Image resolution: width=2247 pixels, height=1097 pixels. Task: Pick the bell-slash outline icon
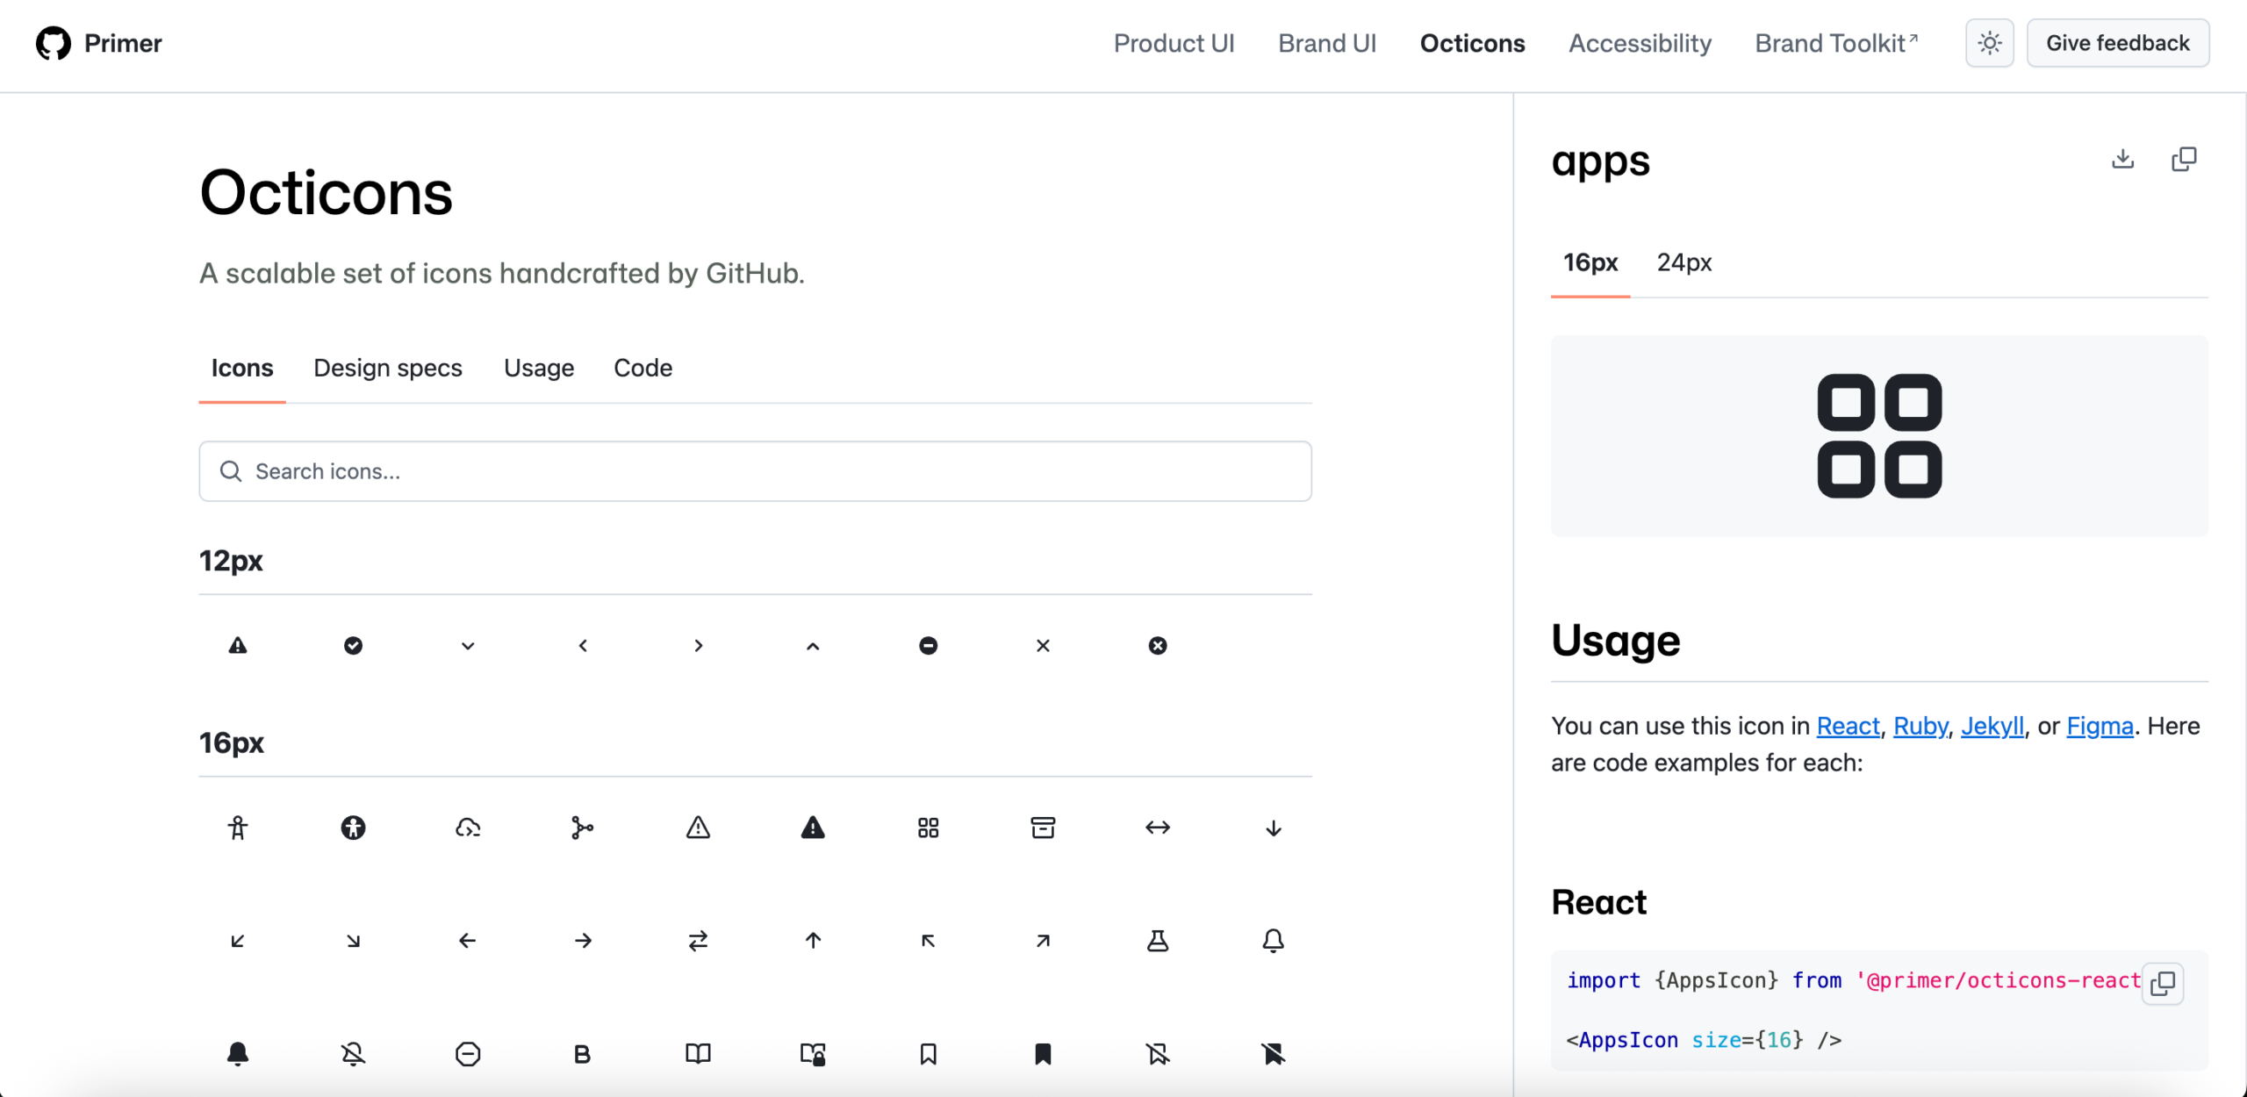(x=353, y=1053)
